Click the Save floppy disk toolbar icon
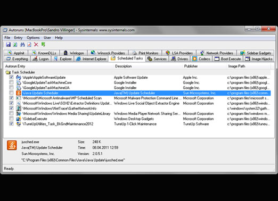Image resolution: width=278 pixels, height=201 pixels. (8, 45)
